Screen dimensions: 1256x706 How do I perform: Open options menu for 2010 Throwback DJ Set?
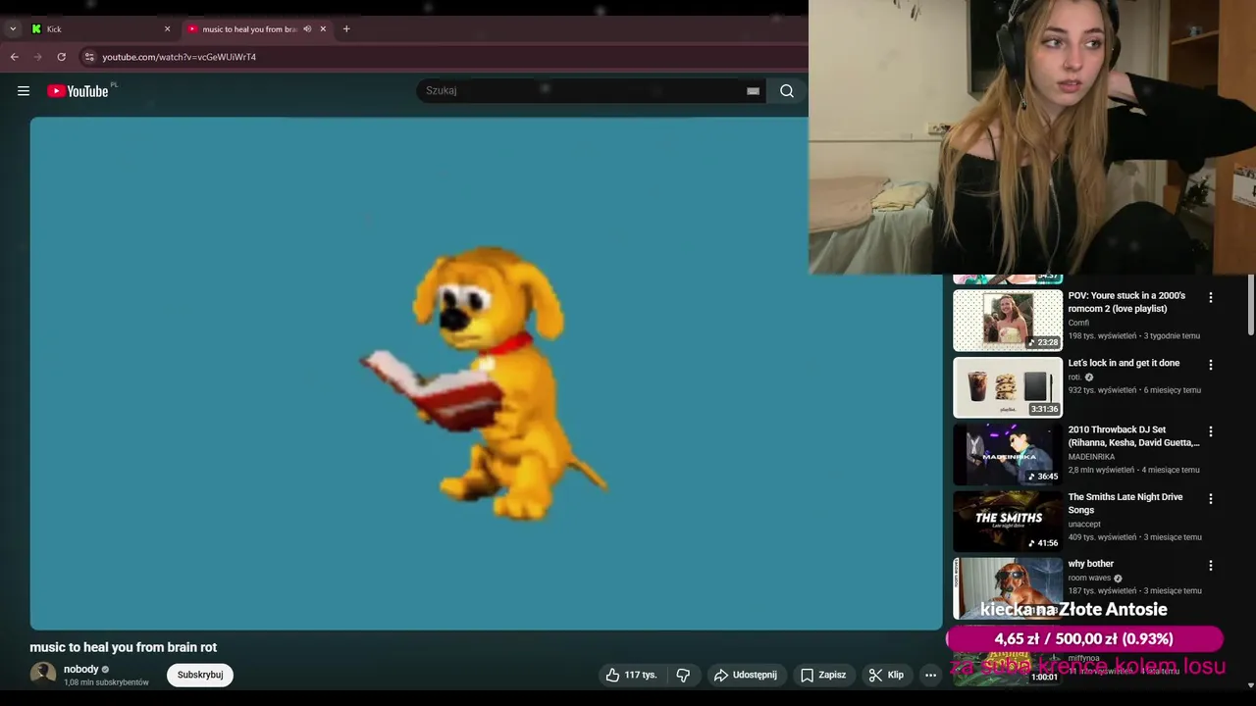[x=1210, y=431]
